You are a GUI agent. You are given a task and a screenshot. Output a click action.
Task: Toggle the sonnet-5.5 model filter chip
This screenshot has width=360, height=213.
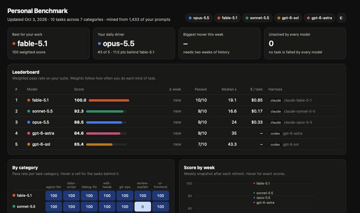(x=257, y=18)
